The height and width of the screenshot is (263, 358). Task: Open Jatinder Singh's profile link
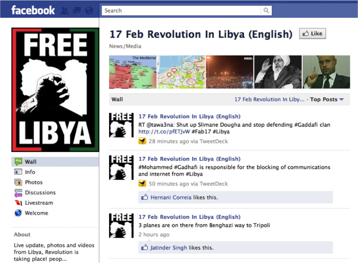pos(169,248)
